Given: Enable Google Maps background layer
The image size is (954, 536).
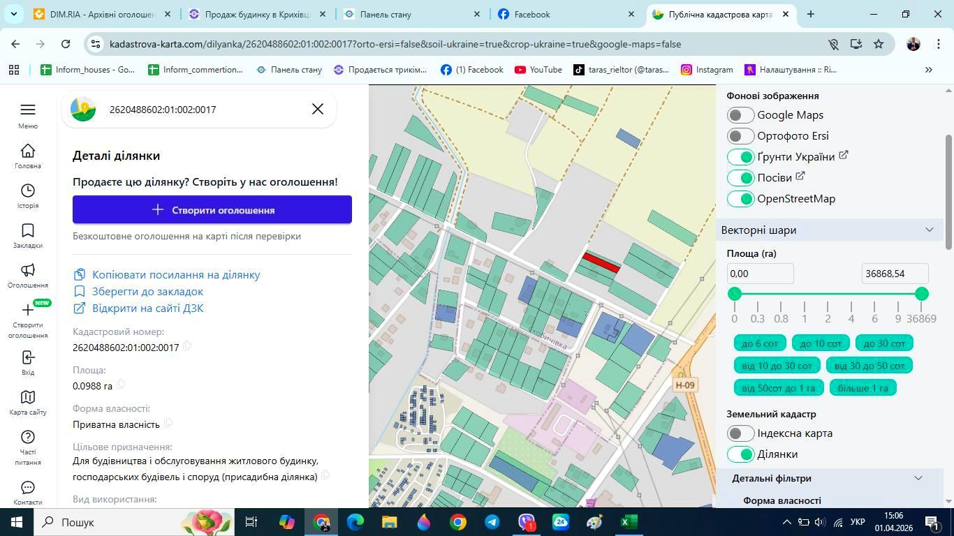Looking at the screenshot, I should (x=740, y=115).
